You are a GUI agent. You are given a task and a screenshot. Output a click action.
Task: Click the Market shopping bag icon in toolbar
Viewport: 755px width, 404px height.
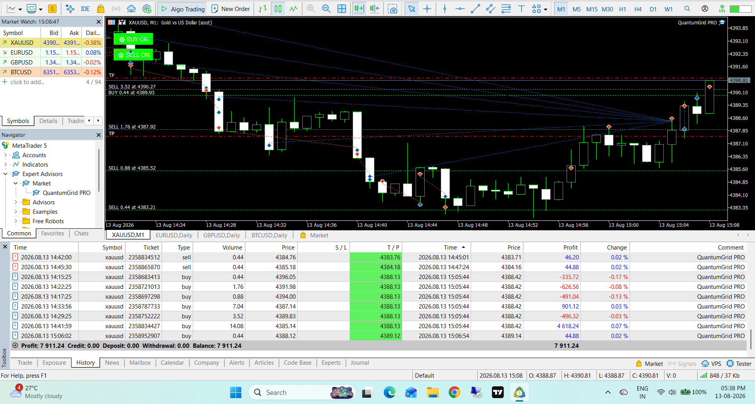[101, 9]
